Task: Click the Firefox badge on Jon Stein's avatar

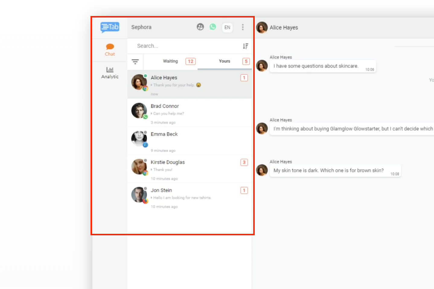Action: coord(145,201)
